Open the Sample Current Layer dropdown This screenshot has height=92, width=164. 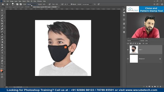pos(87,4)
